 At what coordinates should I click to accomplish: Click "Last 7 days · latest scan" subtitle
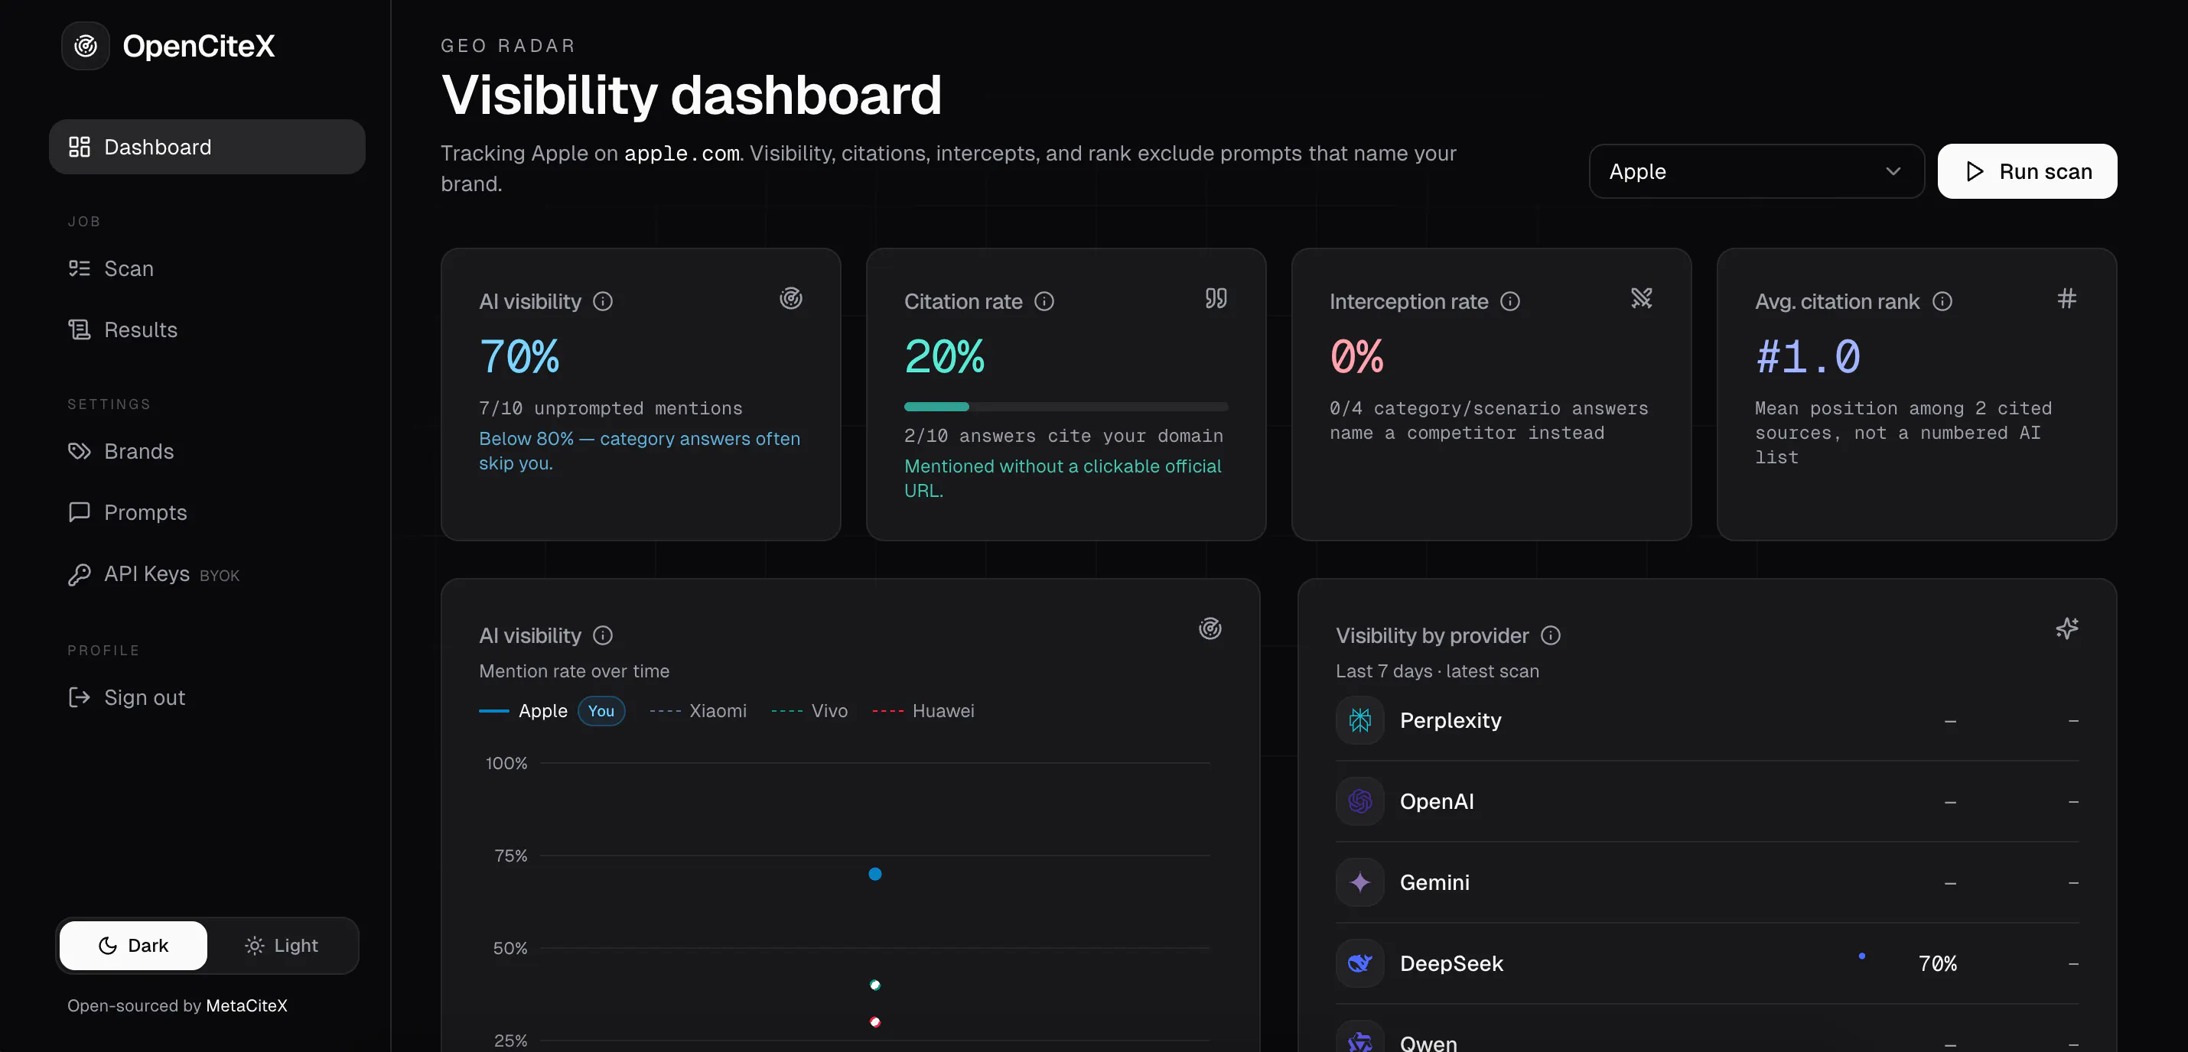point(1438,670)
